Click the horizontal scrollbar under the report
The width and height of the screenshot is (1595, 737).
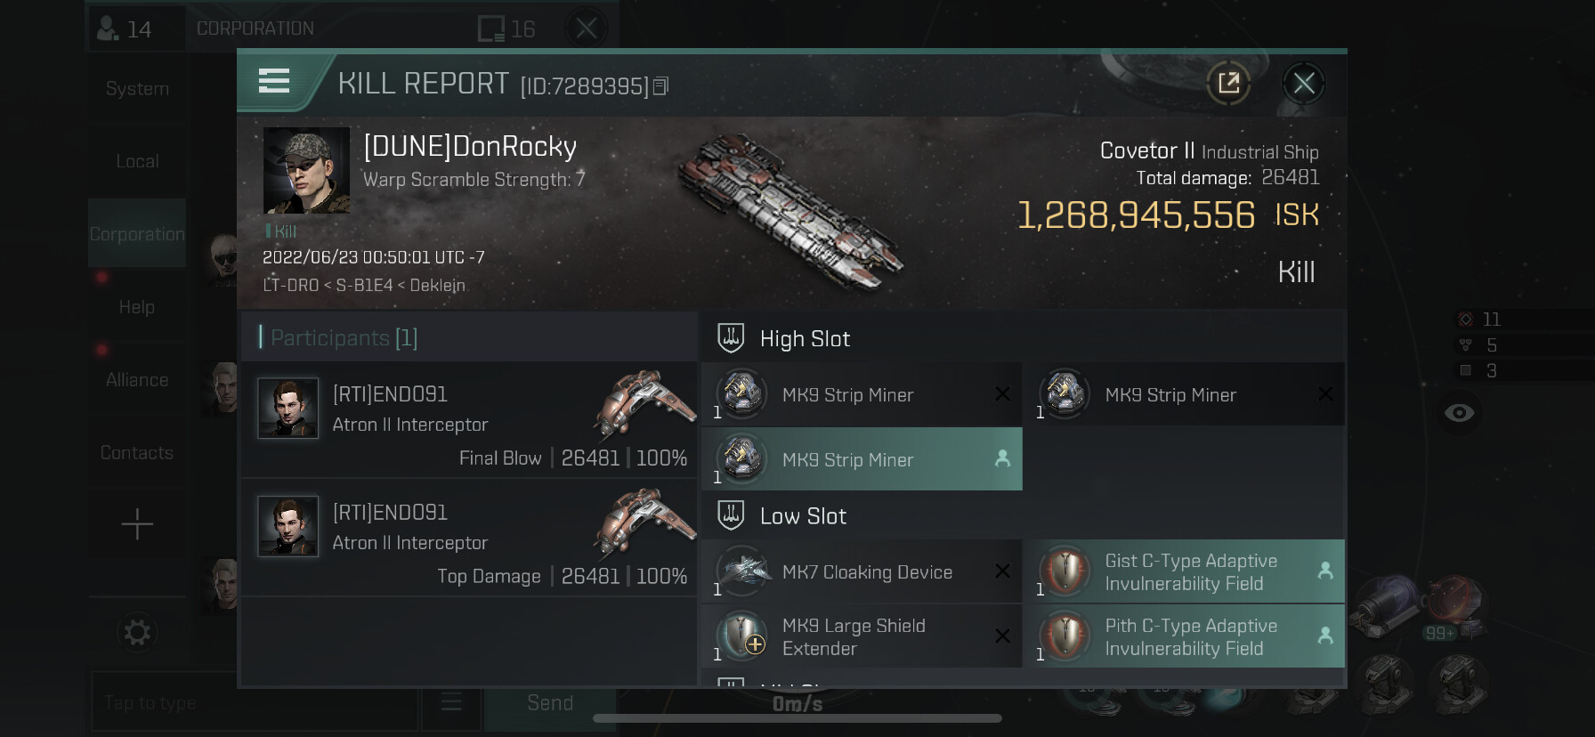pyautogui.click(x=797, y=718)
